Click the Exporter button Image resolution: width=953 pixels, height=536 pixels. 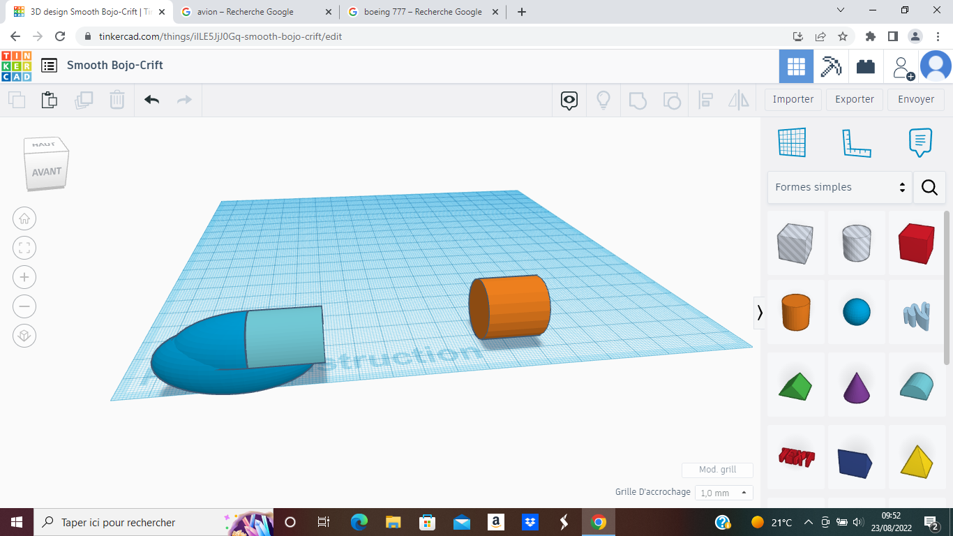[x=855, y=99]
